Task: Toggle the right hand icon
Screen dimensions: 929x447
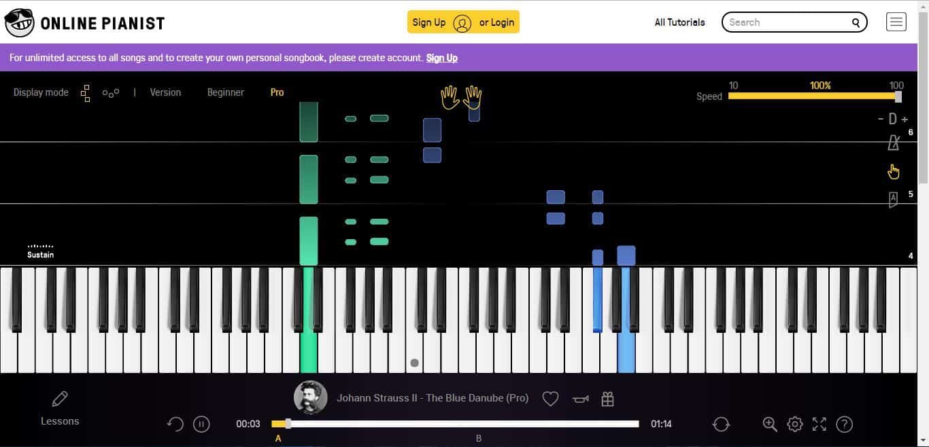Action: (473, 97)
